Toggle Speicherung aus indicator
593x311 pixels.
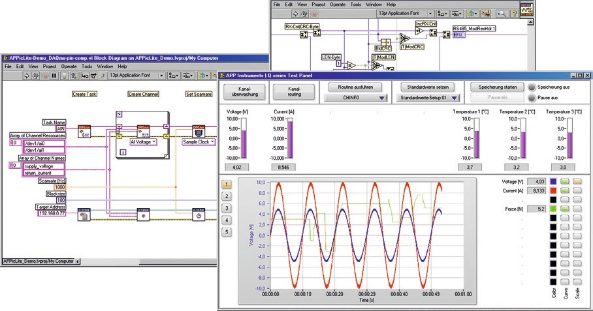coord(532,87)
